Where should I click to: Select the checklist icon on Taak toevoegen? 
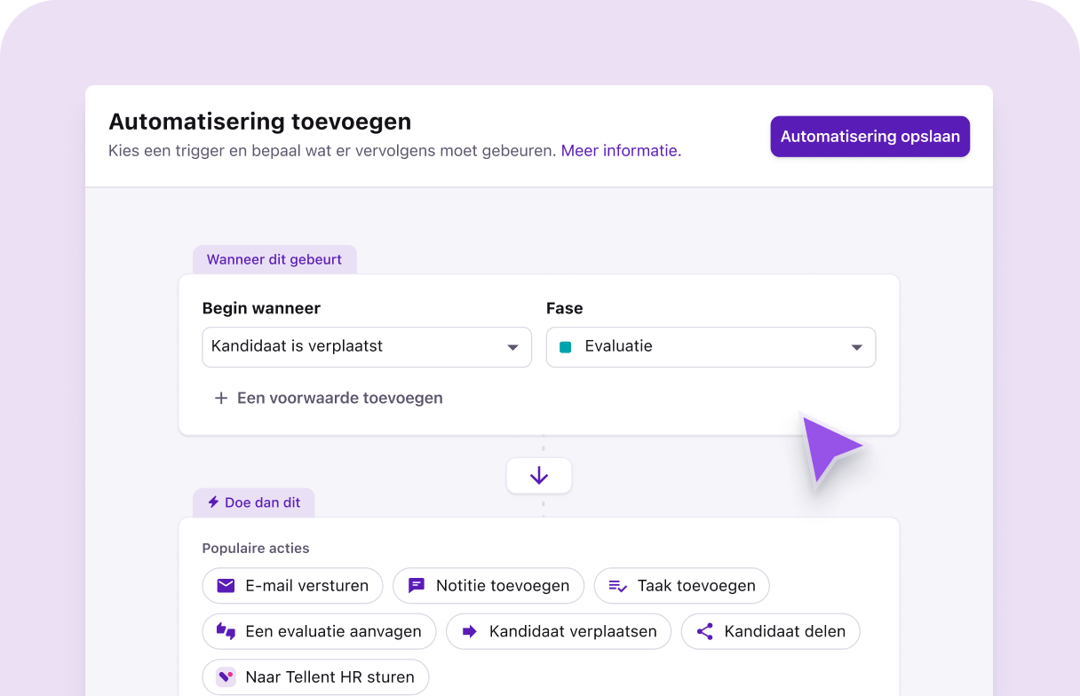point(618,585)
